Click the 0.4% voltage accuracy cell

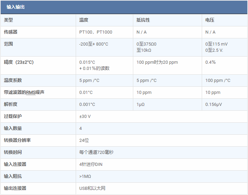click(210, 62)
